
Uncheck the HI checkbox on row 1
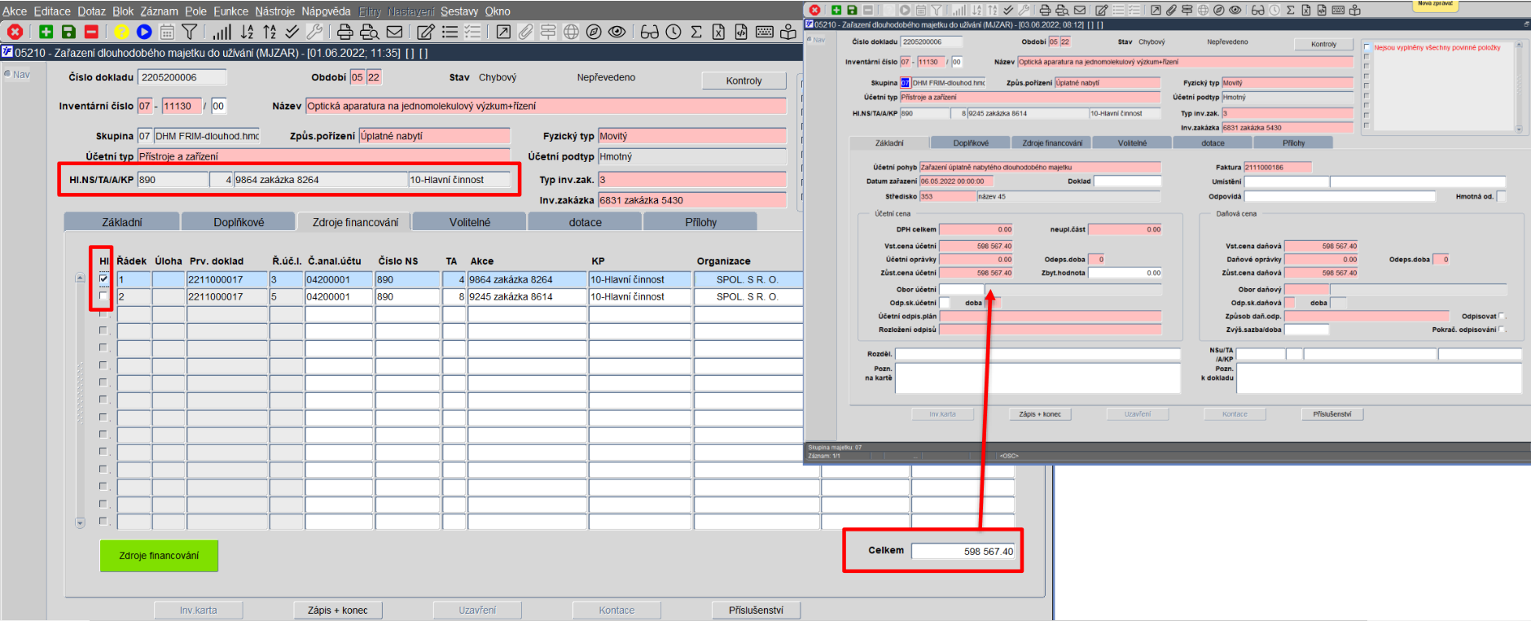(103, 279)
